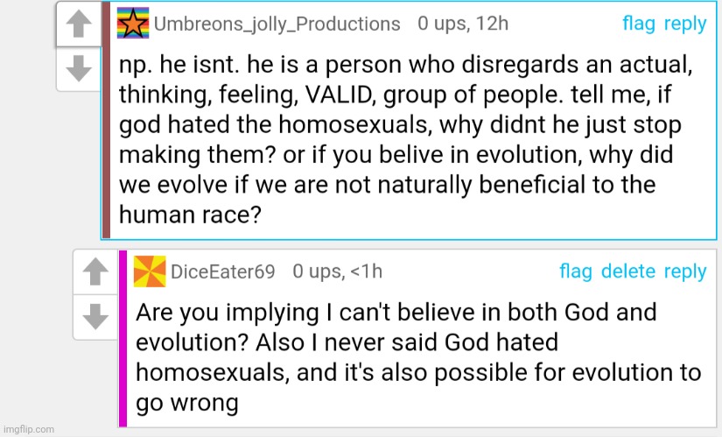The image size is (722, 437).
Task: Open the DiceEater69 username link
Action: click(x=223, y=271)
